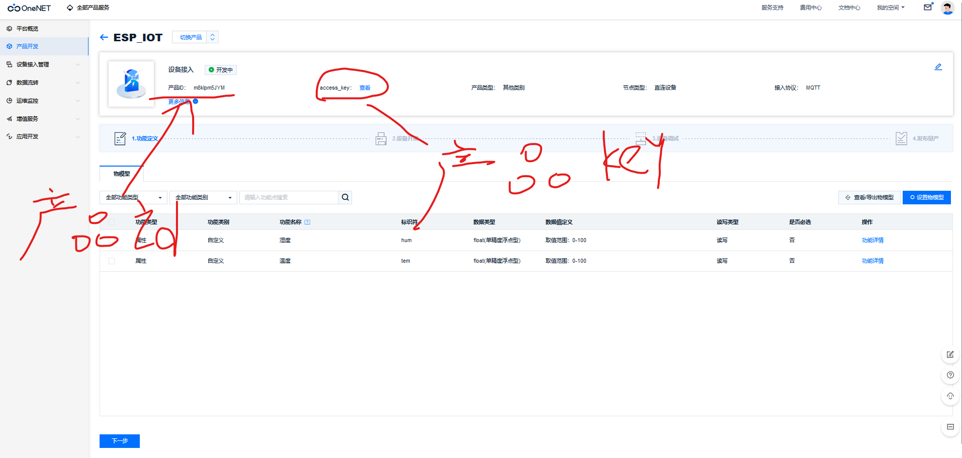Click the search magnifier button
Image resolution: width=962 pixels, height=458 pixels.
[x=345, y=197]
